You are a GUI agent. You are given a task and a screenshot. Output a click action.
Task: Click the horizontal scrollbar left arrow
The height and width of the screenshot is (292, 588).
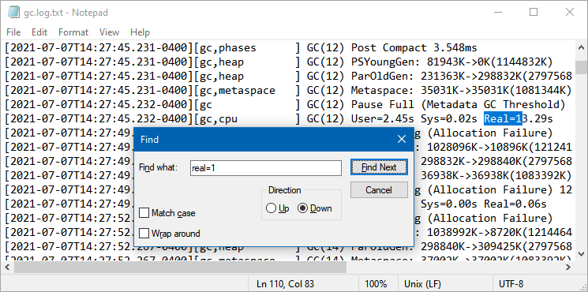(x=7, y=268)
